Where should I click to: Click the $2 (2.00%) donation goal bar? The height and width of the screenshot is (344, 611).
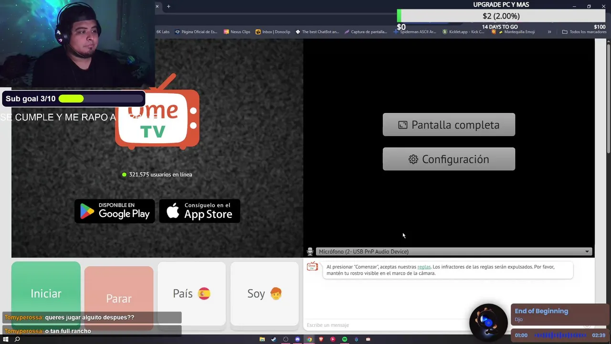click(x=501, y=16)
